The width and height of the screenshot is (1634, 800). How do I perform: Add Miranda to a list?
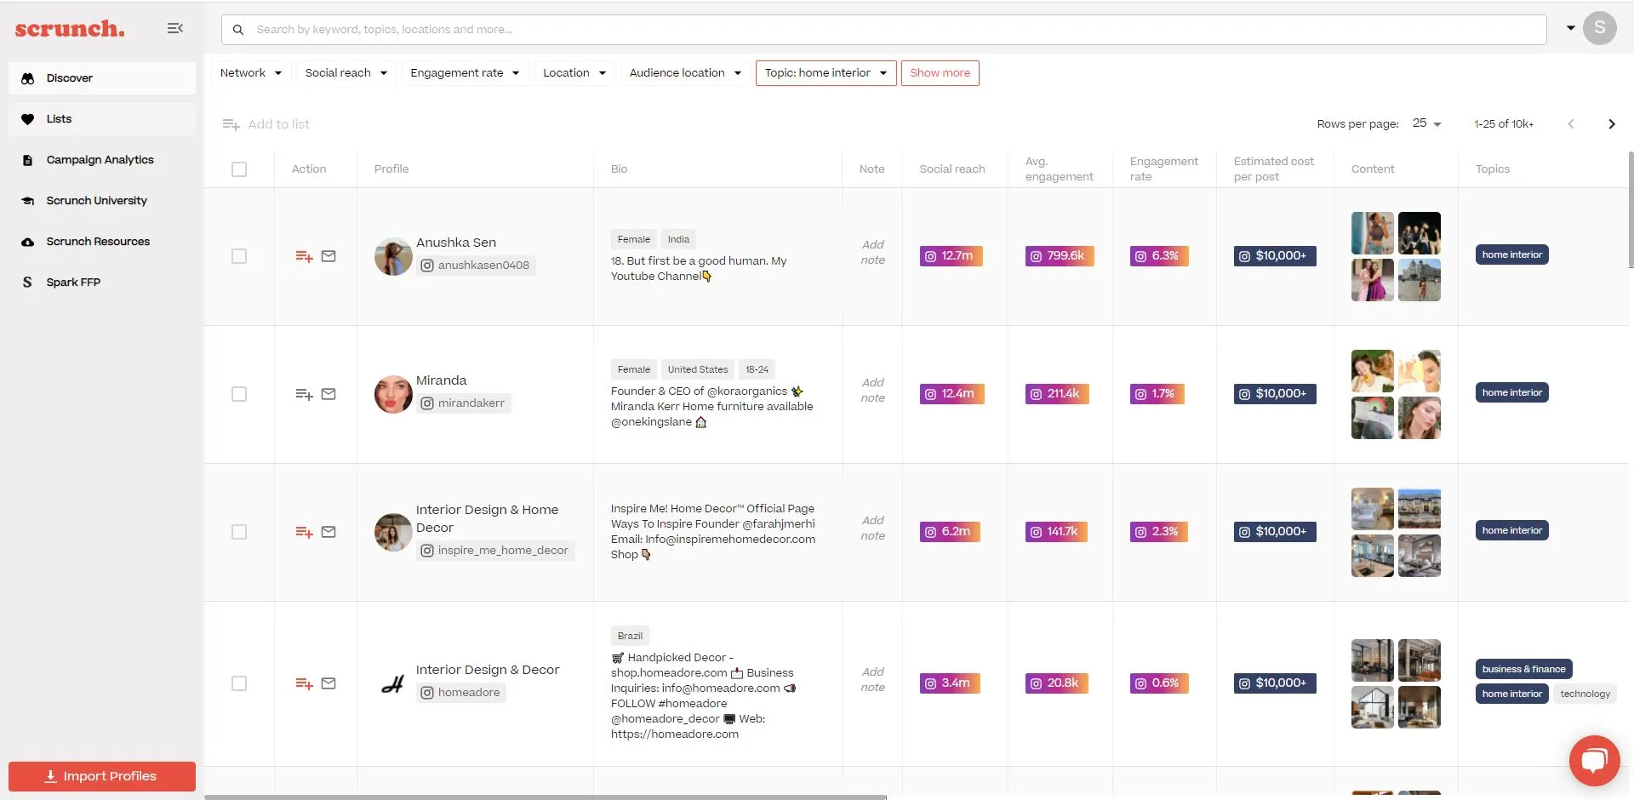[x=304, y=394]
